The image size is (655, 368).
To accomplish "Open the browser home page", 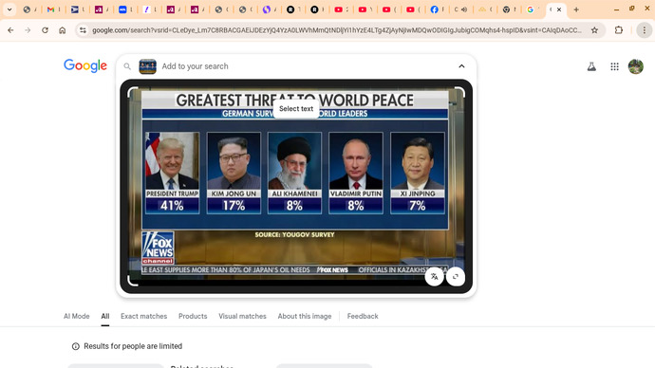I will [x=63, y=30].
